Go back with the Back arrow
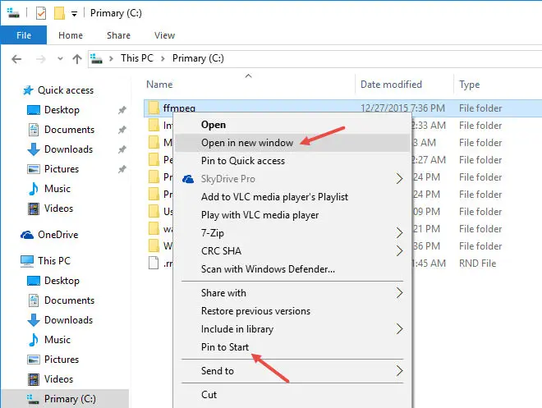This screenshot has height=408, width=542. pyautogui.click(x=16, y=59)
